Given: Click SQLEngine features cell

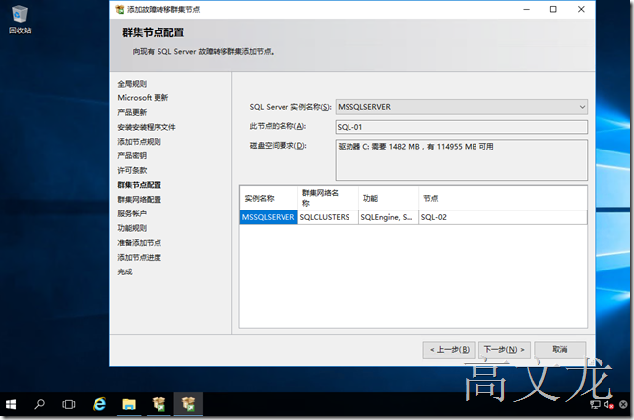Looking at the screenshot, I should tap(389, 217).
